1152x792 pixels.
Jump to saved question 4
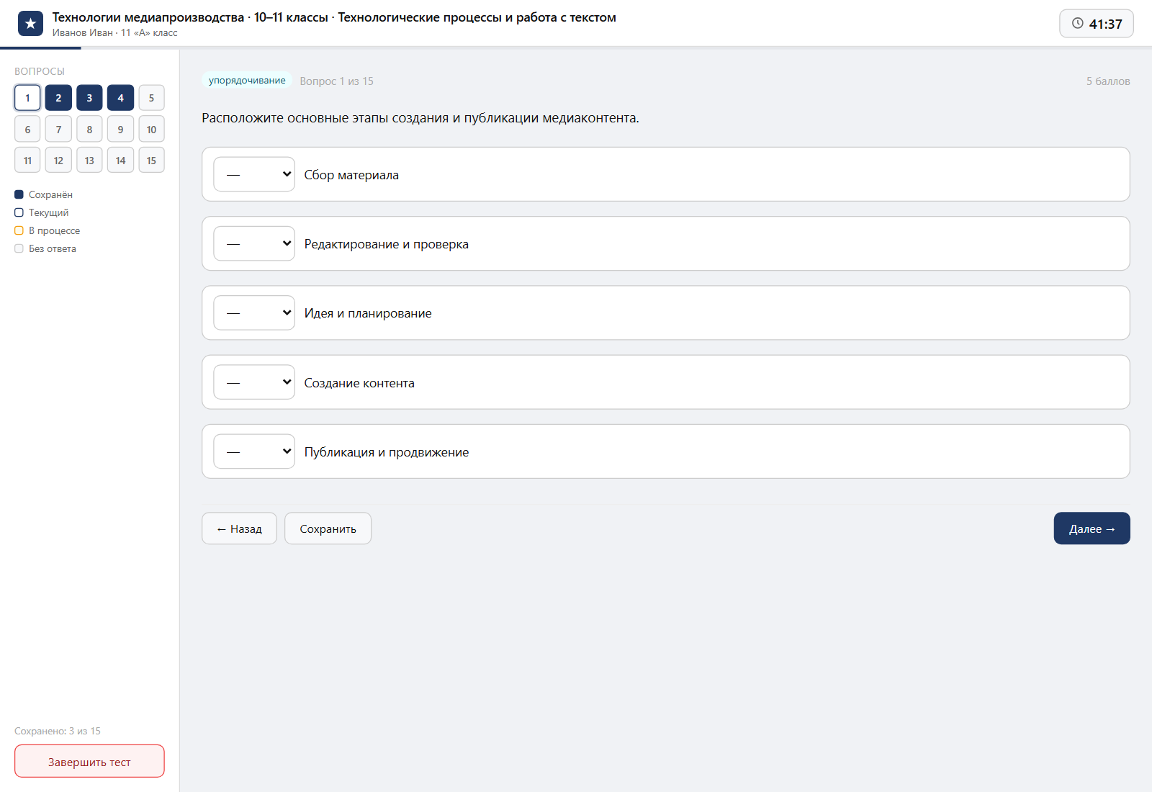tap(120, 98)
